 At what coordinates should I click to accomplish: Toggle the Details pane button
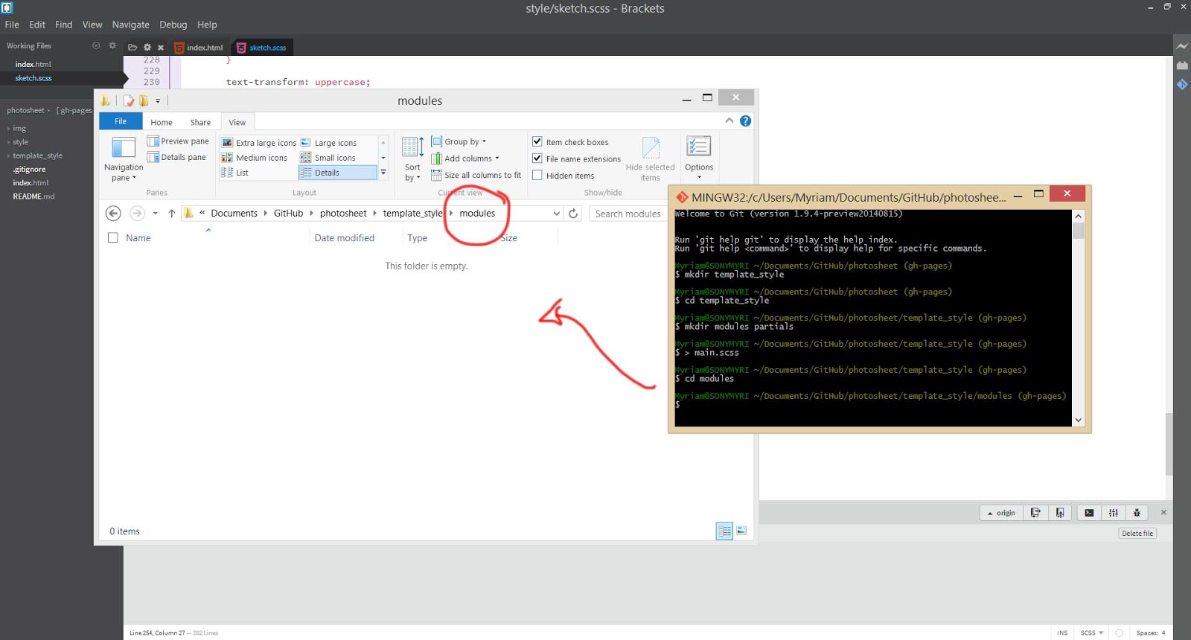coord(176,158)
